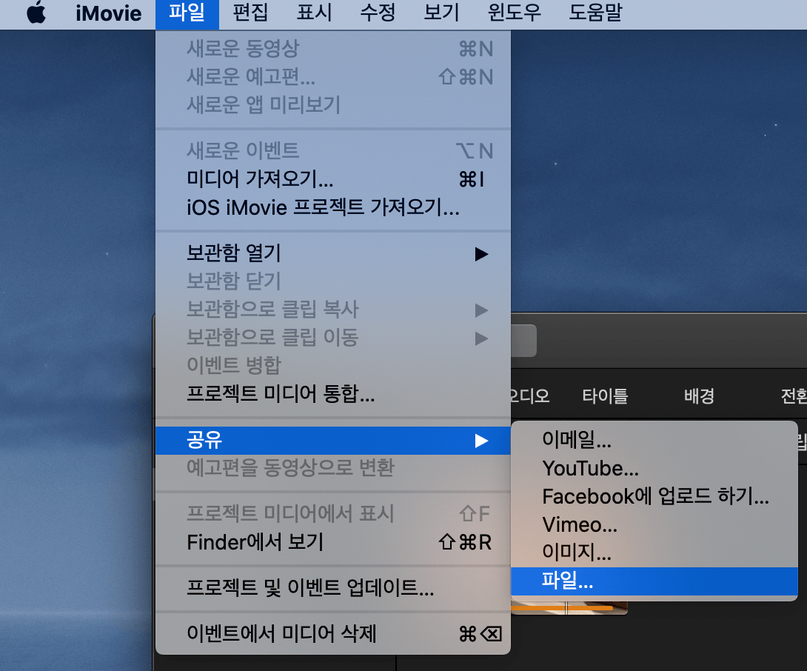807x671 pixels.
Task: Expand the 보관함 열기 submenu
Action: click(333, 253)
